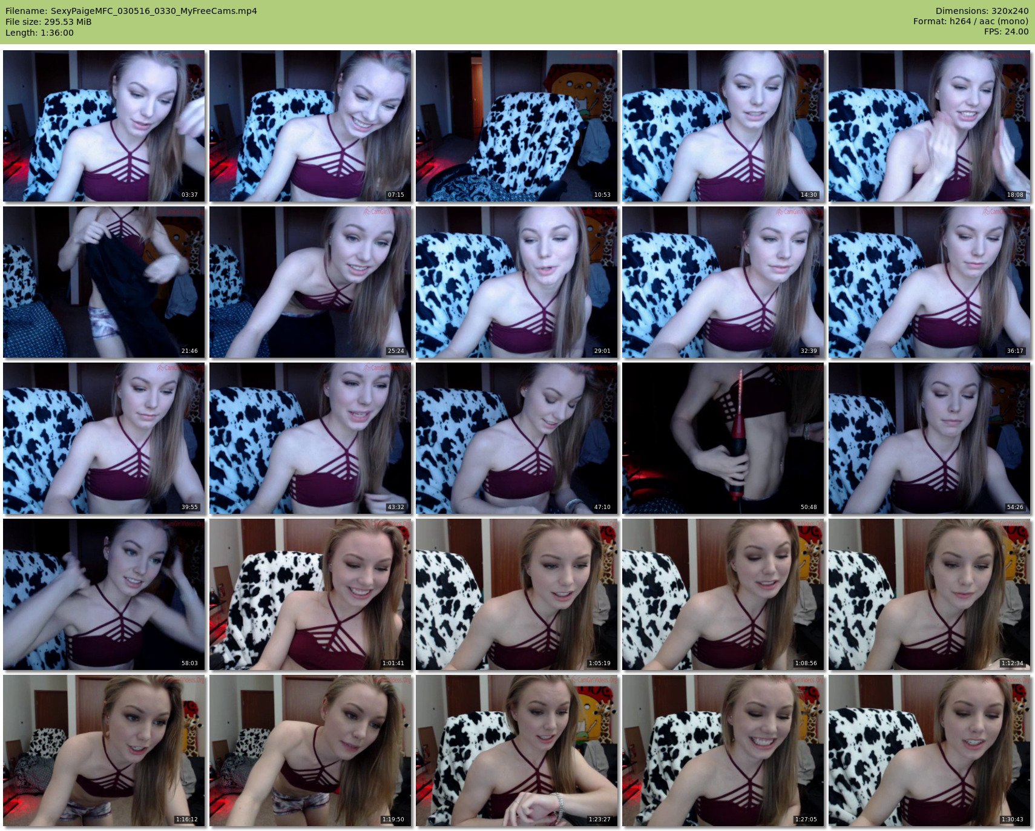1035x831 pixels.
Task: Pick the 32:39 frame
Action: 723,282
